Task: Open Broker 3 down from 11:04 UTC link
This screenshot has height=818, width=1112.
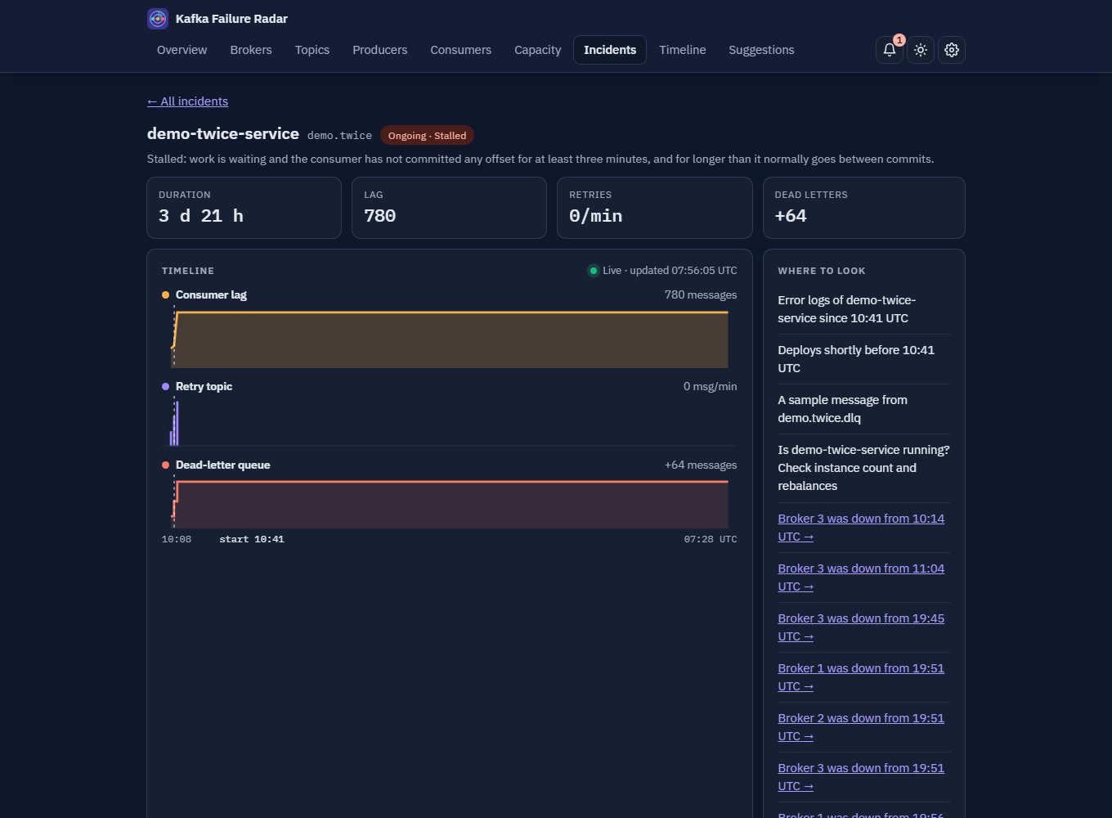Action: [861, 578]
